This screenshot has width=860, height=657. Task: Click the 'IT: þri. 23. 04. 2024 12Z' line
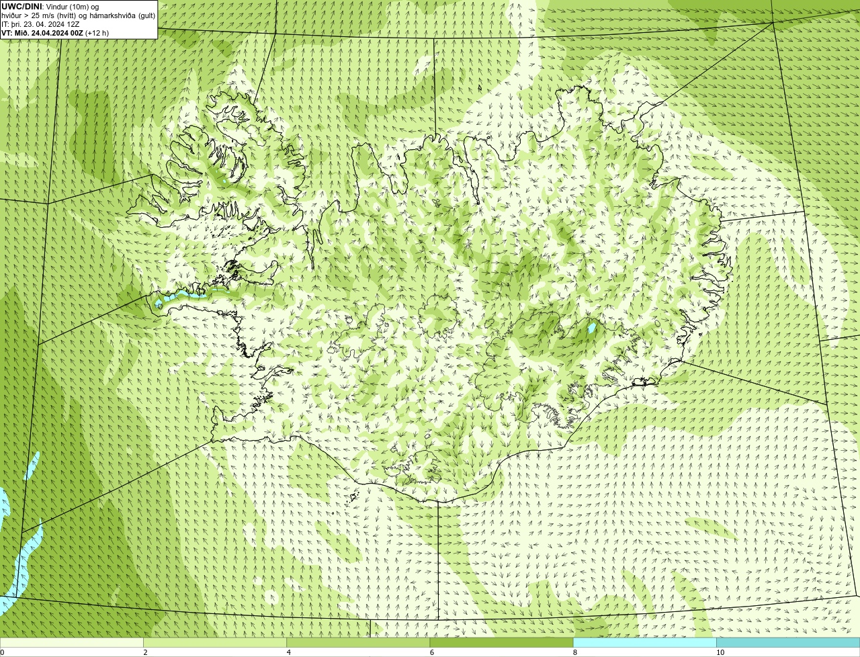click(x=40, y=24)
